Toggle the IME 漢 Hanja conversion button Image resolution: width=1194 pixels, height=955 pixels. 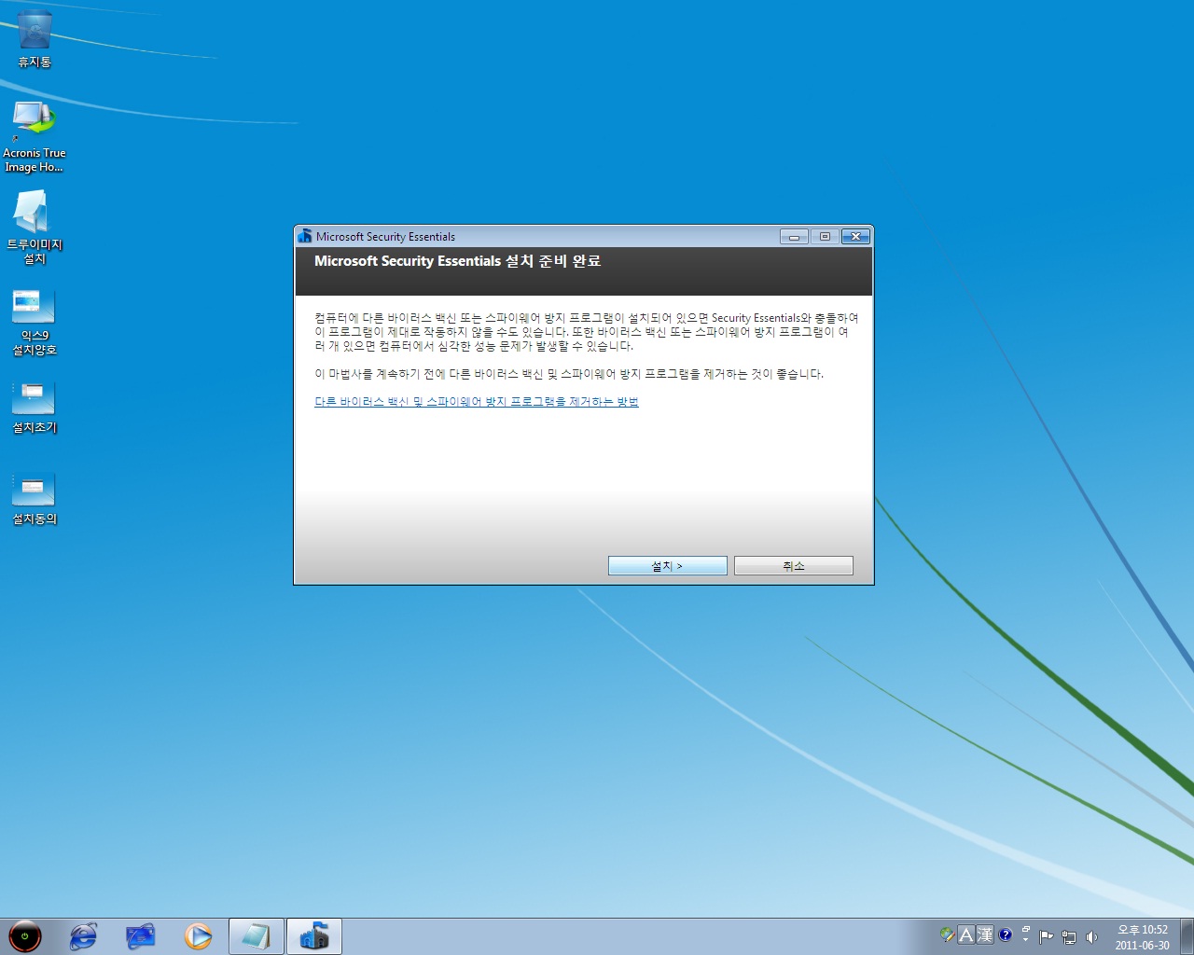pos(985,934)
